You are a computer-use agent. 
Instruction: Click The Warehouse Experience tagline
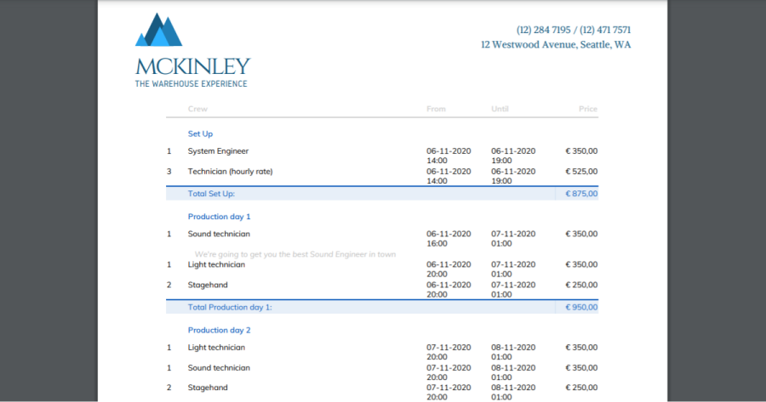(x=191, y=83)
